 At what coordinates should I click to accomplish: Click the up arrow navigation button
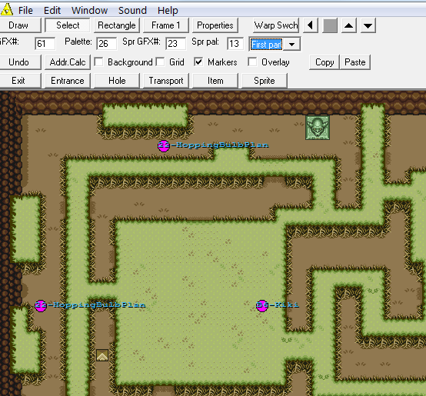[x=349, y=25]
